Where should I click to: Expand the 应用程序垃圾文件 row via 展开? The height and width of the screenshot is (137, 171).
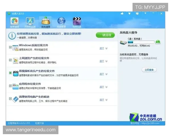point(103,87)
